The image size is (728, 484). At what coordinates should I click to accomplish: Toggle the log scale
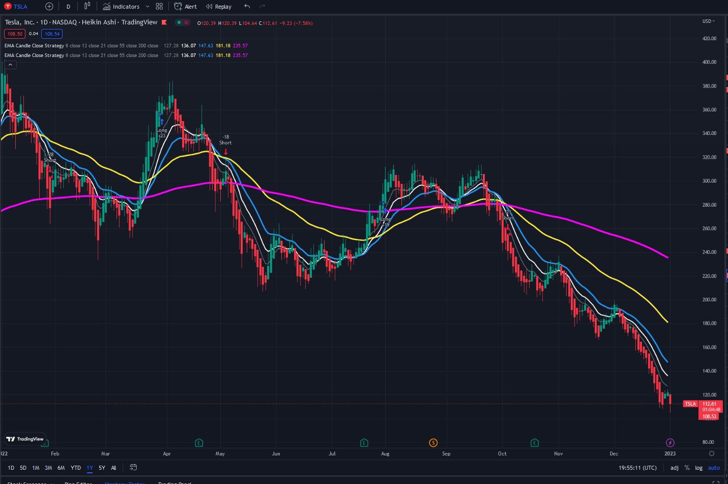(x=698, y=468)
